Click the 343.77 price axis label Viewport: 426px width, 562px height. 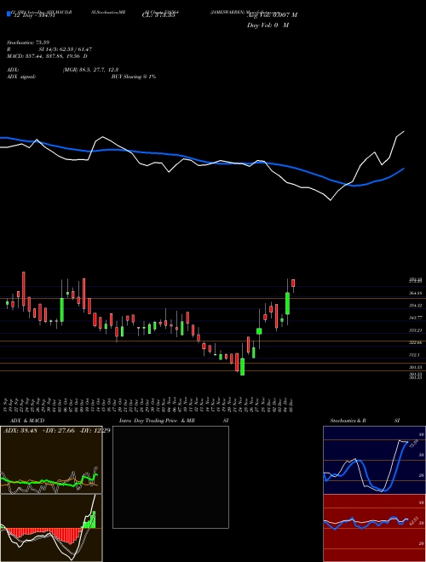415,318
